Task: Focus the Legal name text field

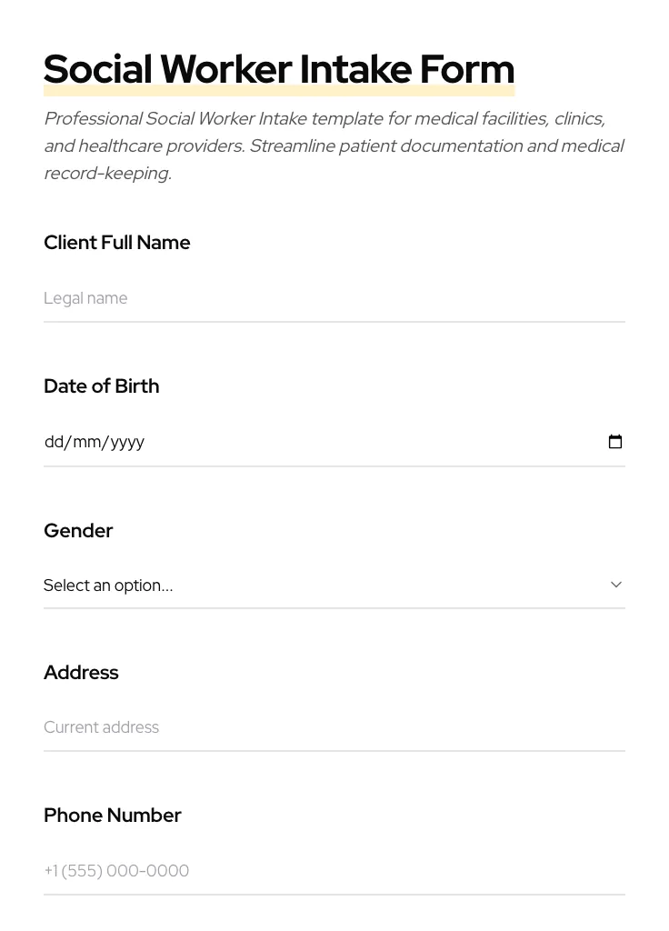Action: click(x=334, y=298)
